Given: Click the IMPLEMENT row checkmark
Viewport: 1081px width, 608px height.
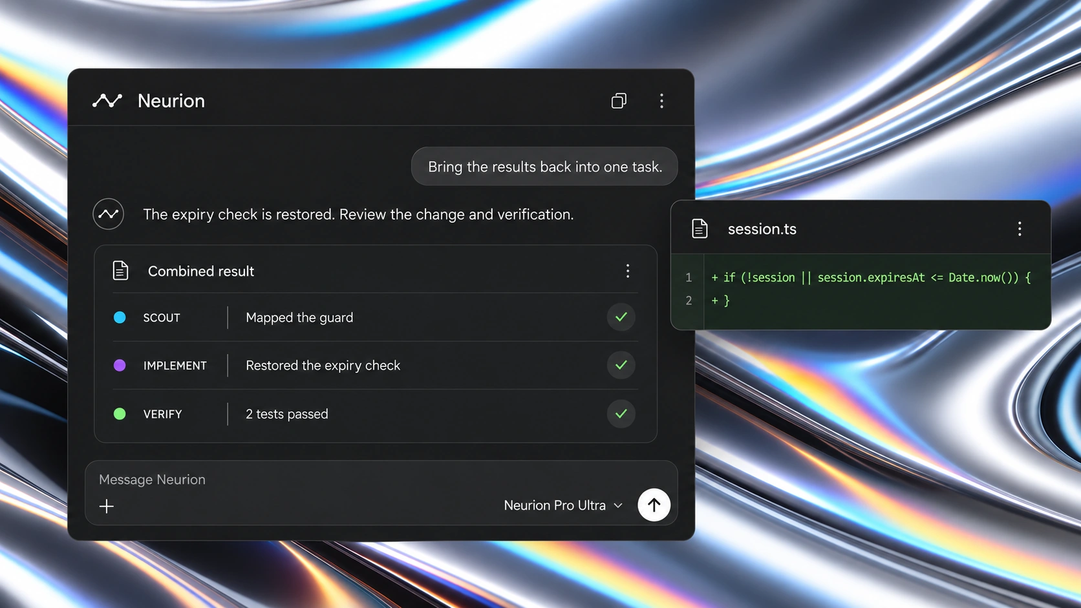Looking at the screenshot, I should pos(621,365).
